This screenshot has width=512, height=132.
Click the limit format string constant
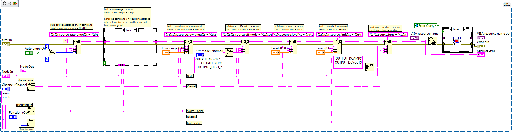[340, 35]
